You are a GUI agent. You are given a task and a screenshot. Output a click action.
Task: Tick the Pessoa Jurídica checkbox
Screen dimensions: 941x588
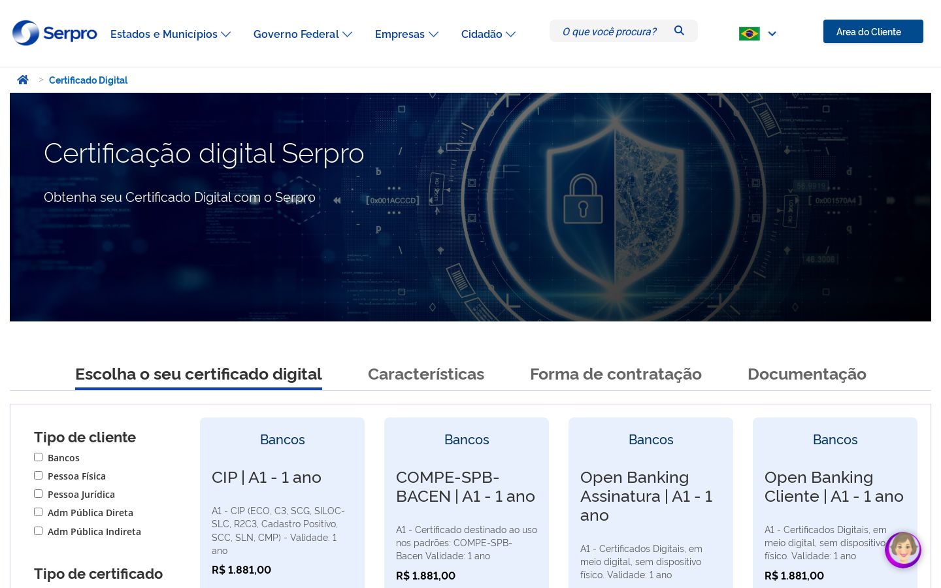click(x=39, y=494)
